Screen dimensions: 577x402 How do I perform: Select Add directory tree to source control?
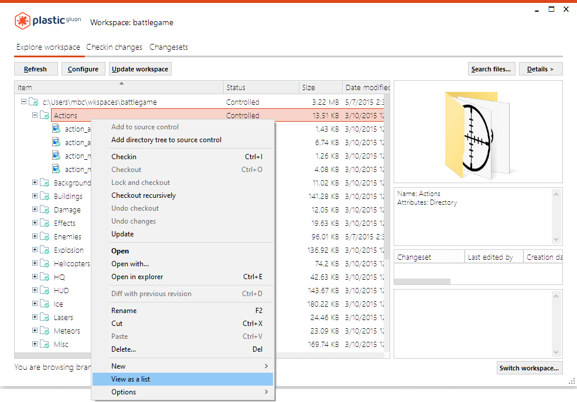click(x=183, y=140)
